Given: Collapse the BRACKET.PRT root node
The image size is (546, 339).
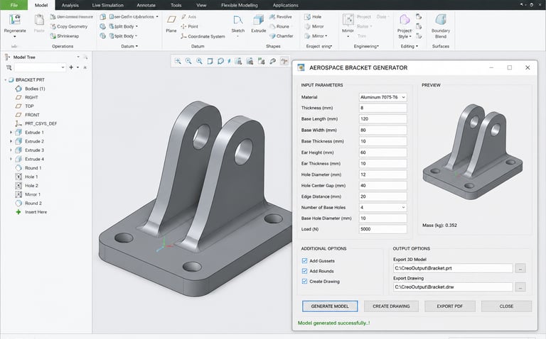Looking at the screenshot, I should 6,80.
